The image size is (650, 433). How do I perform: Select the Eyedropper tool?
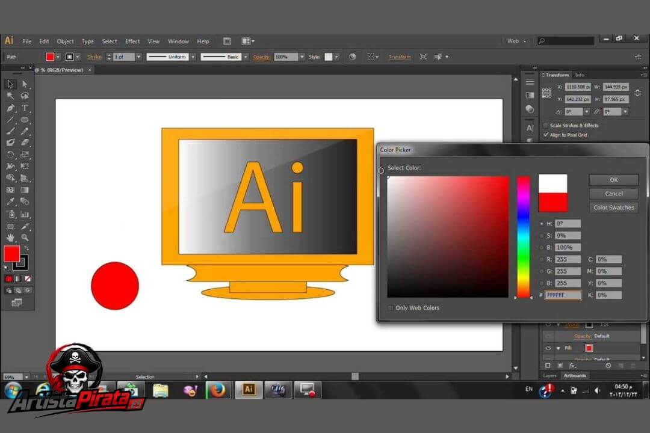pos(10,202)
